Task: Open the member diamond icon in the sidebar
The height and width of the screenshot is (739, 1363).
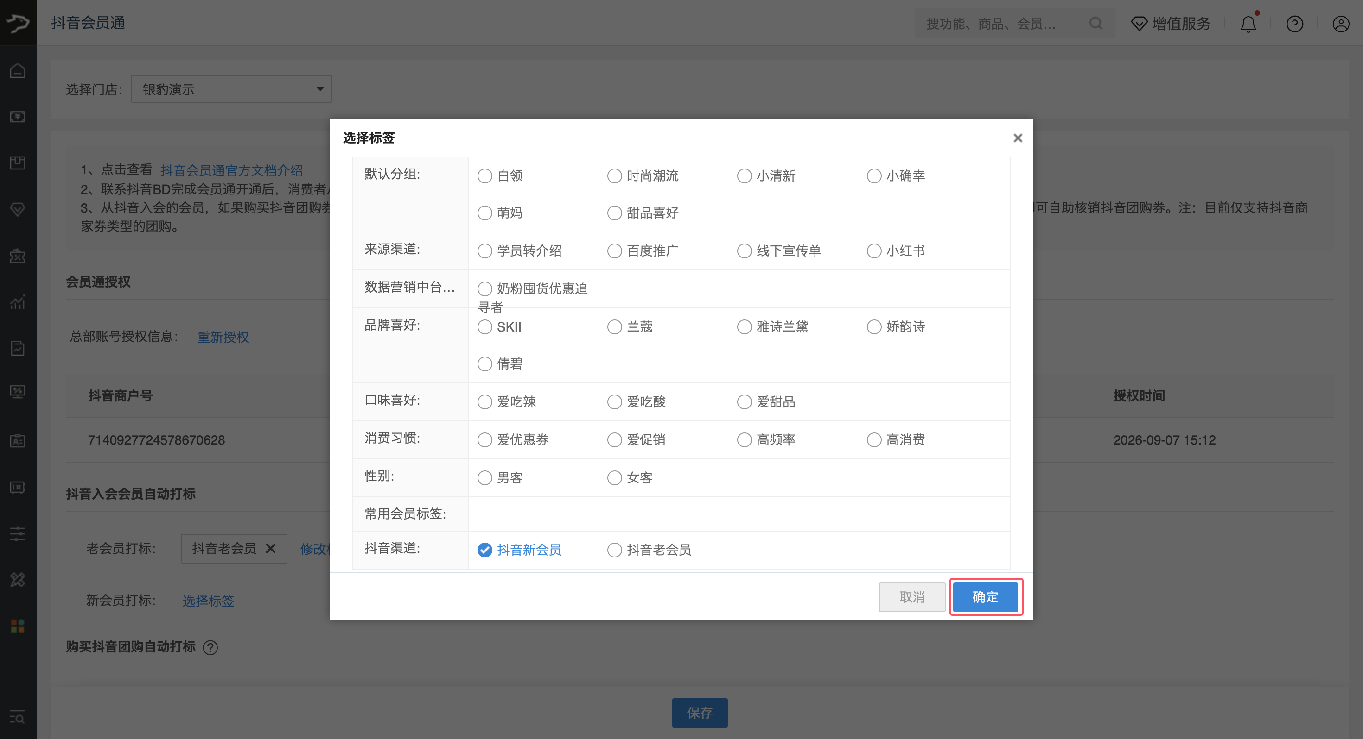Action: [x=18, y=209]
